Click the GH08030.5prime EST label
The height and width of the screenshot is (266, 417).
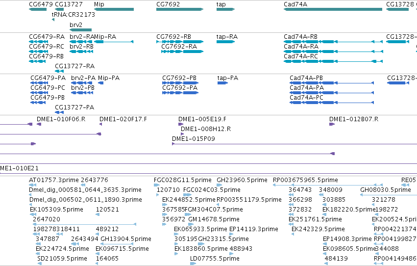coord(386,190)
